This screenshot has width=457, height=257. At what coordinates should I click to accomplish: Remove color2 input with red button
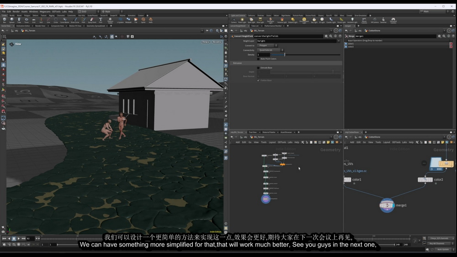(x=451, y=47)
